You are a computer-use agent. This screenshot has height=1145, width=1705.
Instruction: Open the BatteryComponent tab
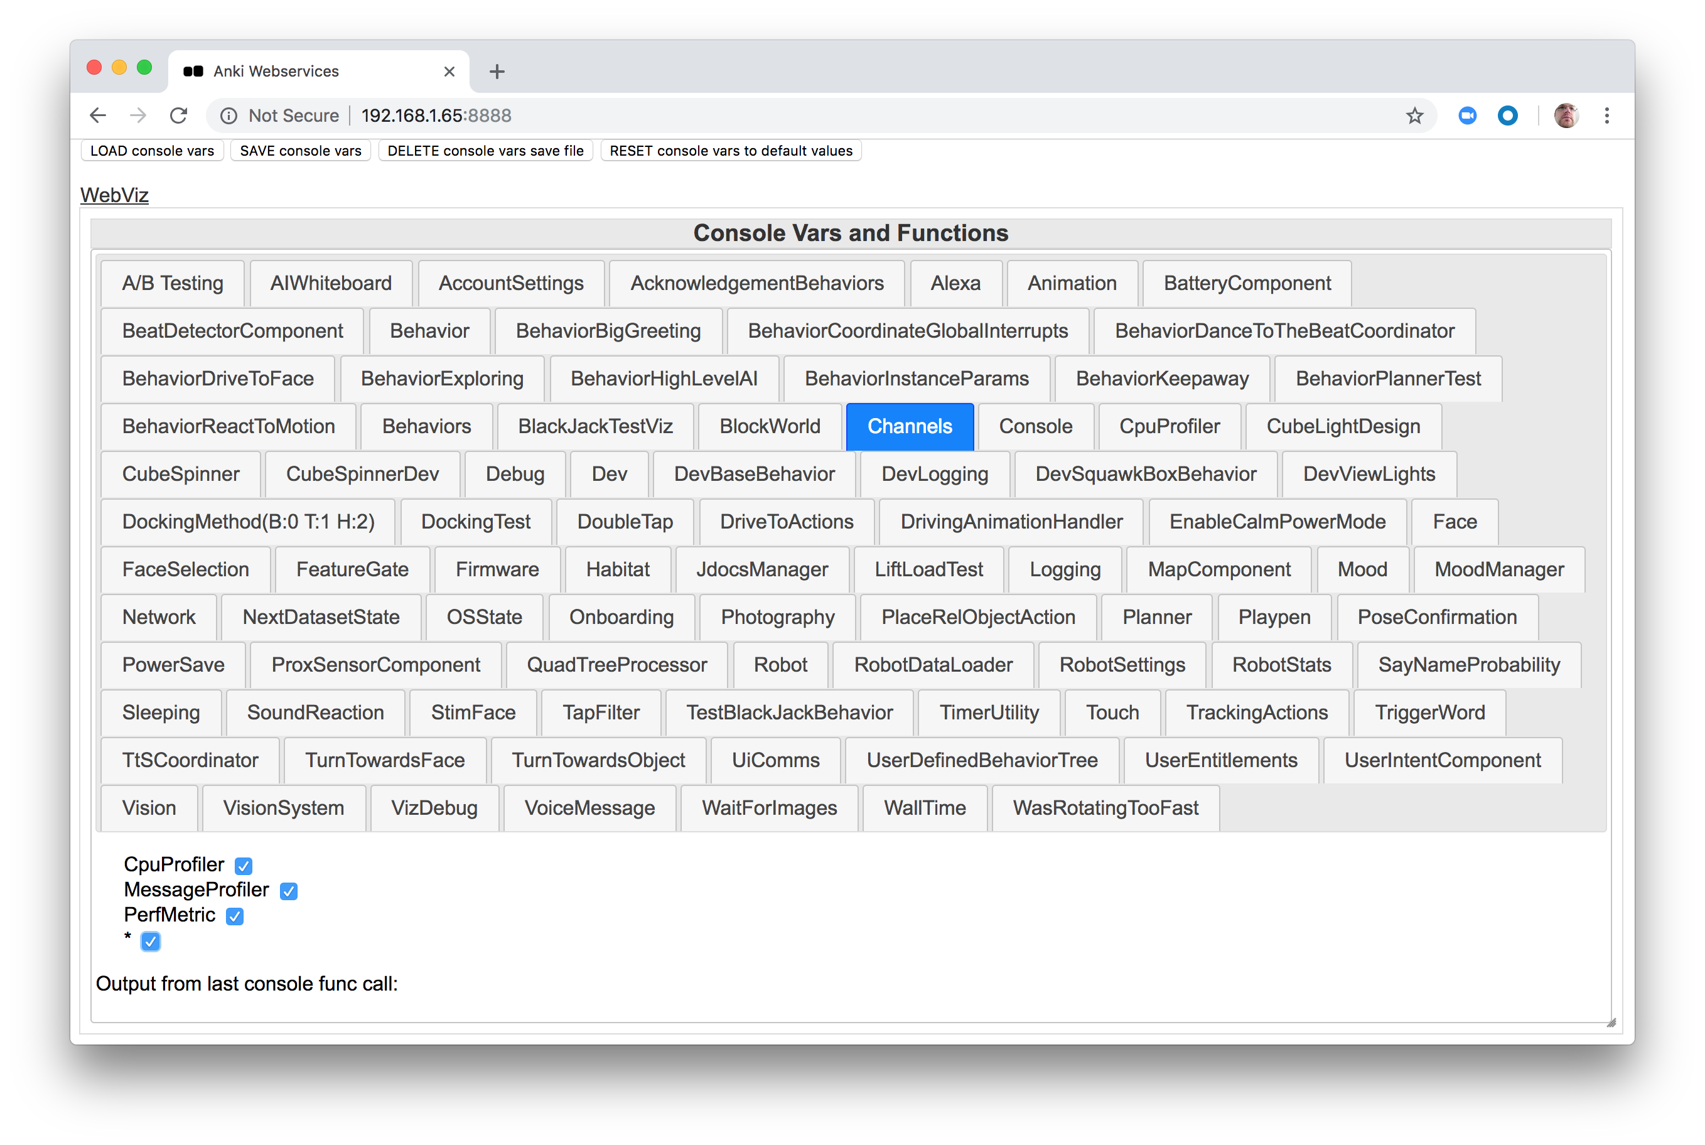point(1247,283)
